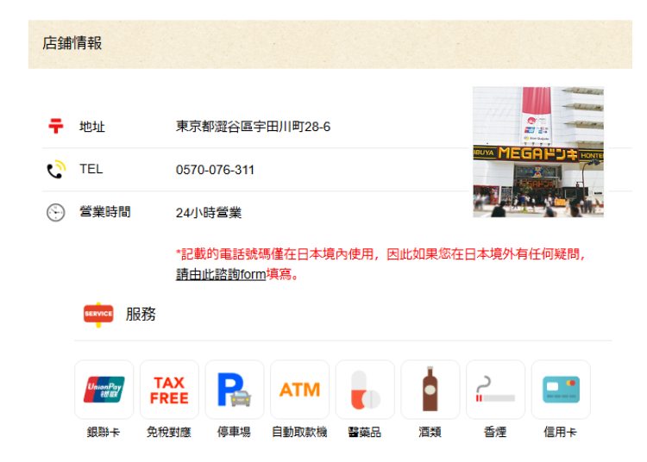Click the red postal address icon
The image size is (647, 462).
pyautogui.click(x=56, y=127)
